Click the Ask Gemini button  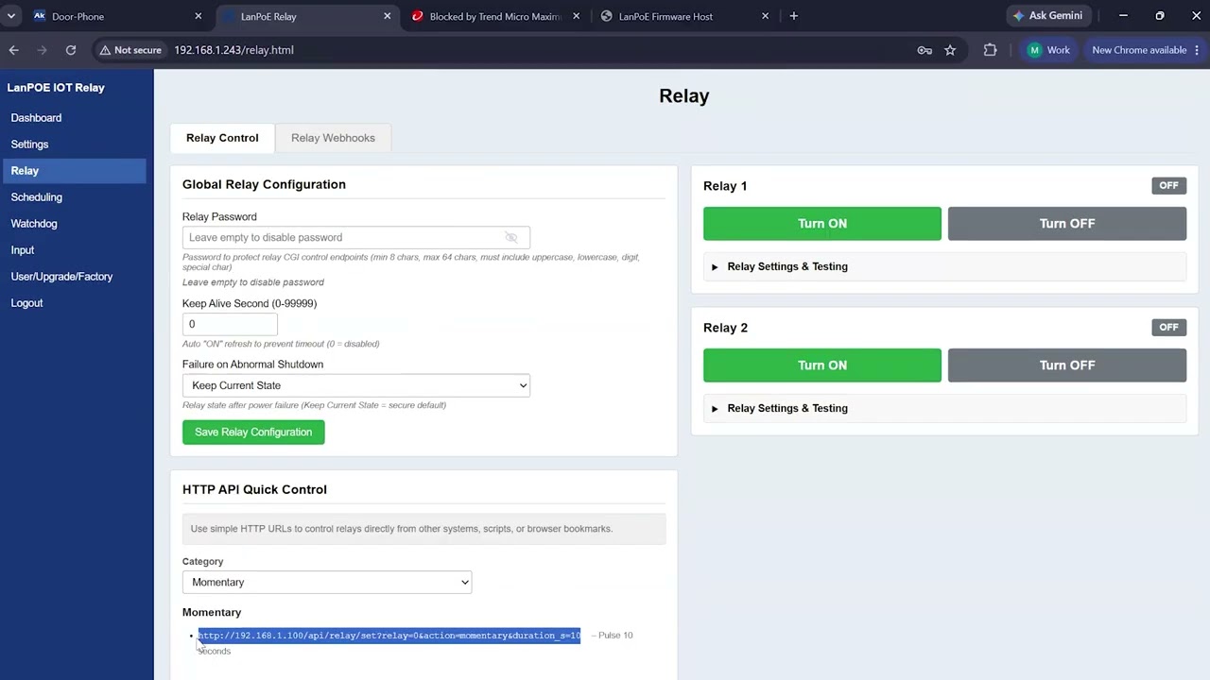[1048, 16]
